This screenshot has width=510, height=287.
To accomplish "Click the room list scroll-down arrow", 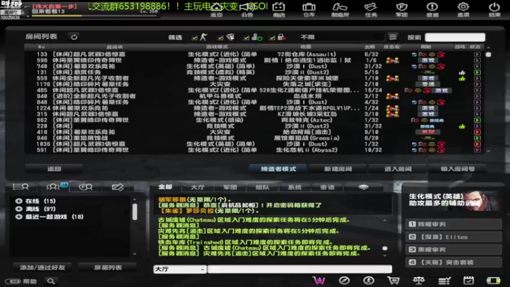I will tap(488, 151).
